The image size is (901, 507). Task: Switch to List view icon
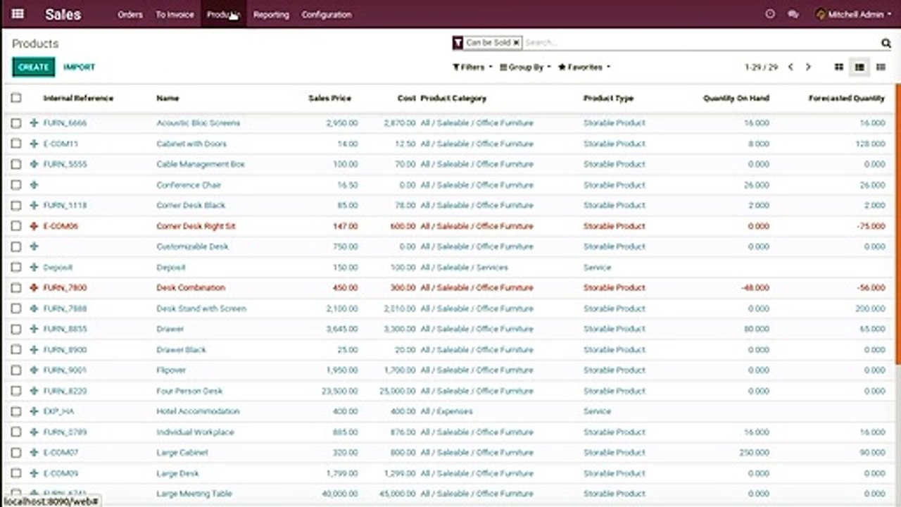(x=859, y=67)
